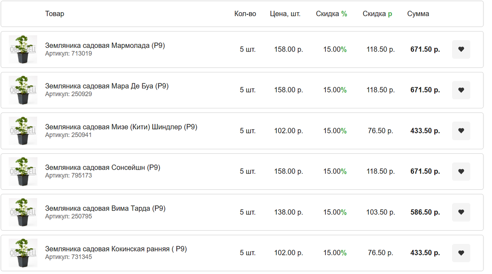Favorite the Кокинская ранняя product
Image resolution: width=492 pixels, height=274 pixels.
click(x=461, y=253)
